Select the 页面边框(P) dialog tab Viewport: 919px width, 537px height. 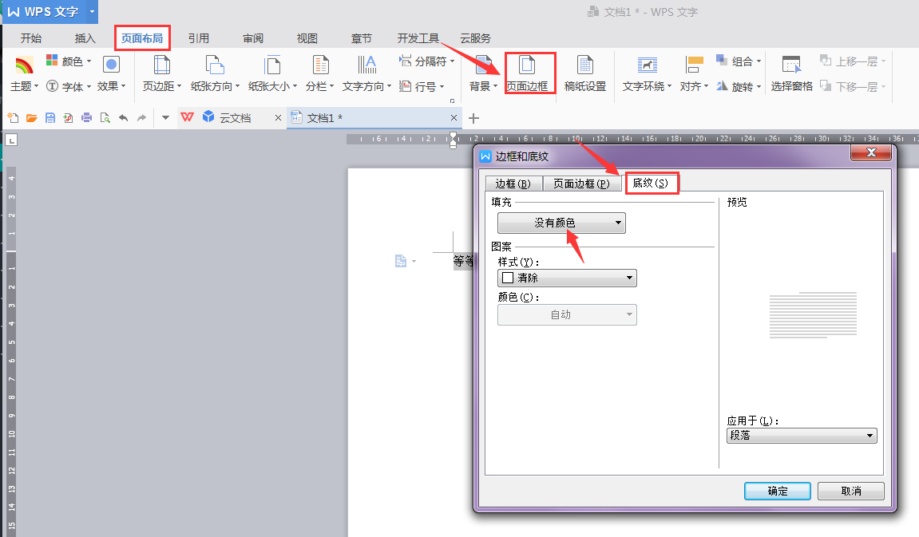tap(582, 184)
